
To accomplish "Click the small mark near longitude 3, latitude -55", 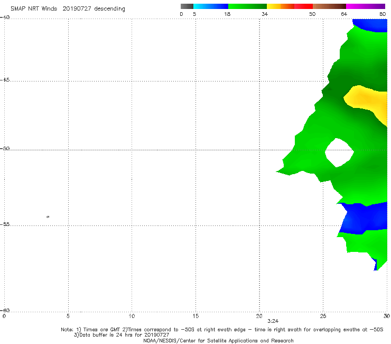I will pyautogui.click(x=48, y=216).
